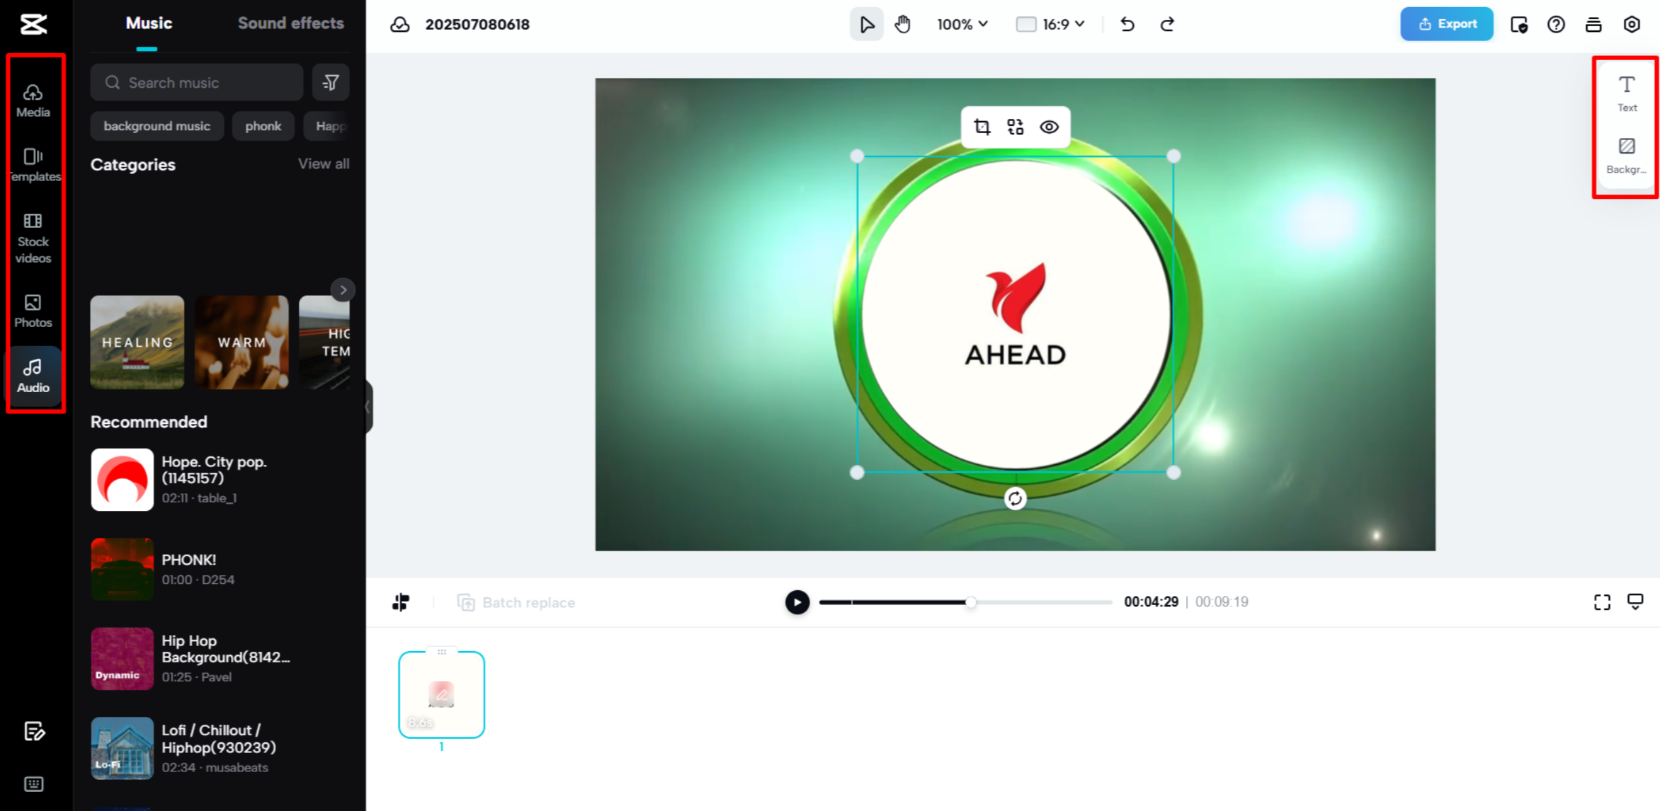Select the phonk music tag

263,126
